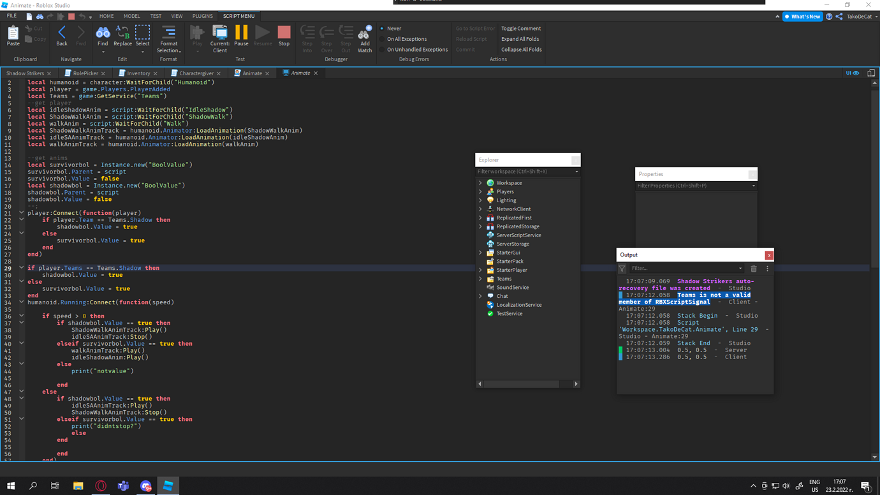880x495 pixels.
Task: Expand the StarterGui node in Explorer
Action: coord(480,253)
